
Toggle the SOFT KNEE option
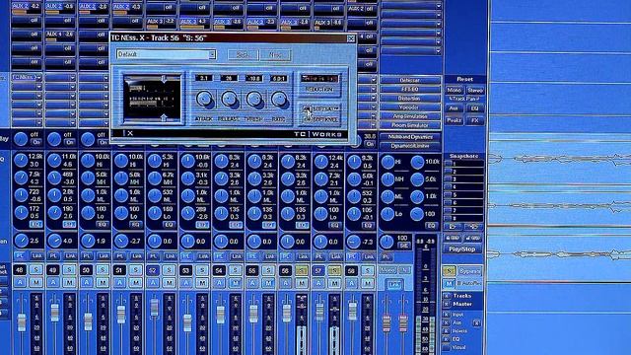[320, 119]
